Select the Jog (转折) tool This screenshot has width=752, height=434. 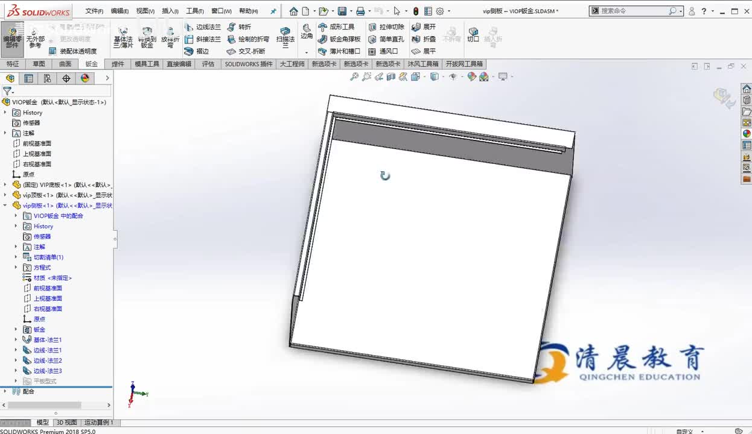[x=239, y=27]
